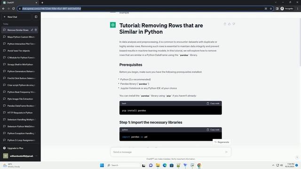Go back in the browser
This screenshot has width=301, height=169.
click(3, 8)
